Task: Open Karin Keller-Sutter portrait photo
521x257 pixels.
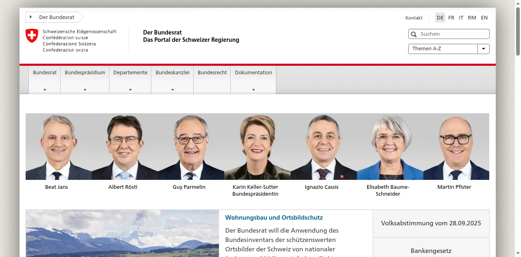Action: (257, 147)
